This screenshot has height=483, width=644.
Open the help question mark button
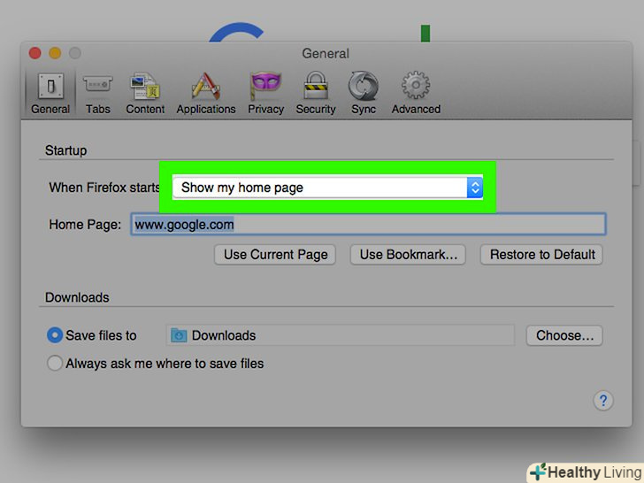(x=603, y=400)
